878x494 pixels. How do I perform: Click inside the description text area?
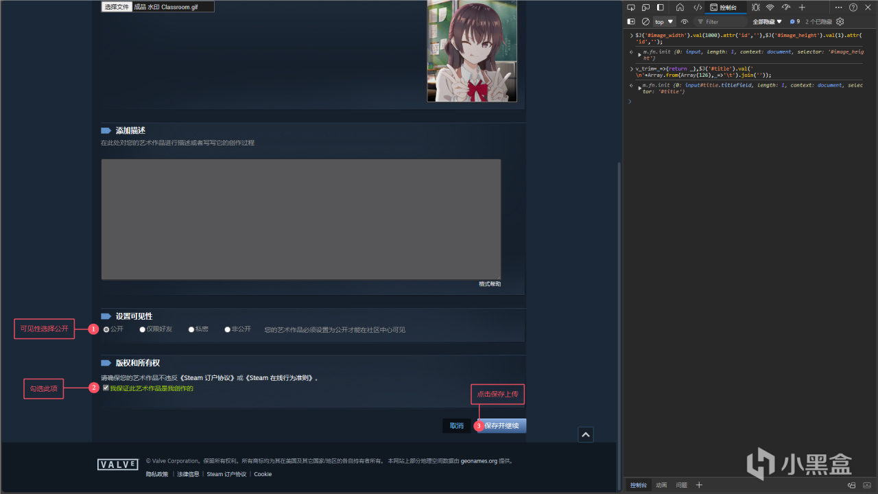click(x=301, y=220)
